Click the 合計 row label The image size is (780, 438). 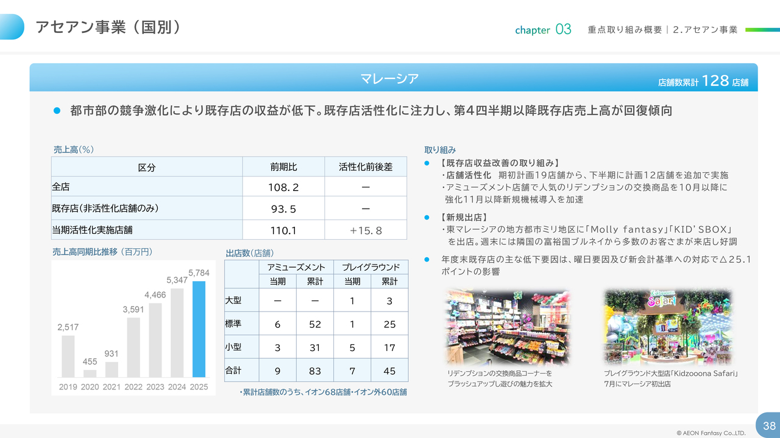point(233,370)
